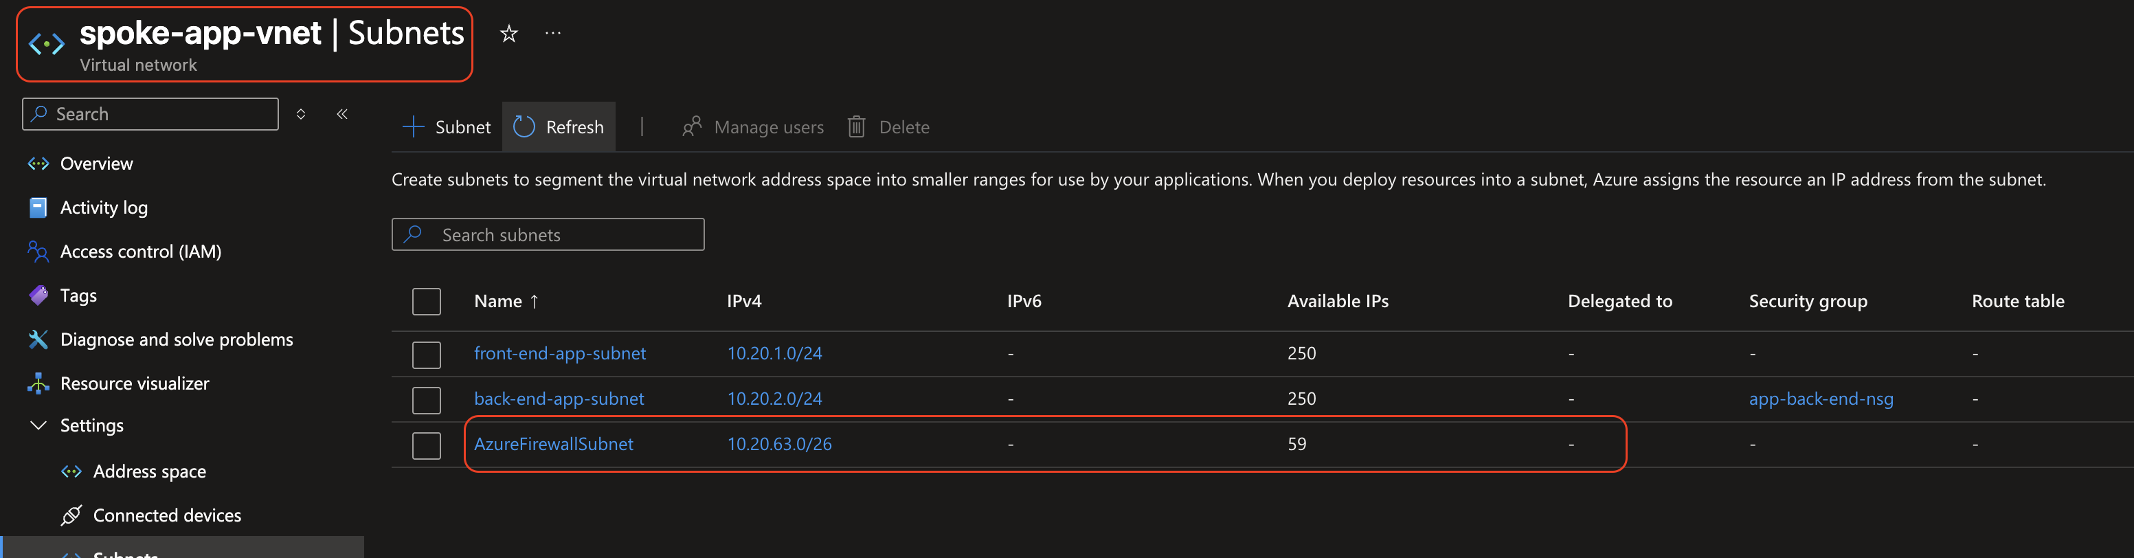Click the purple Tags icon

(x=38, y=295)
